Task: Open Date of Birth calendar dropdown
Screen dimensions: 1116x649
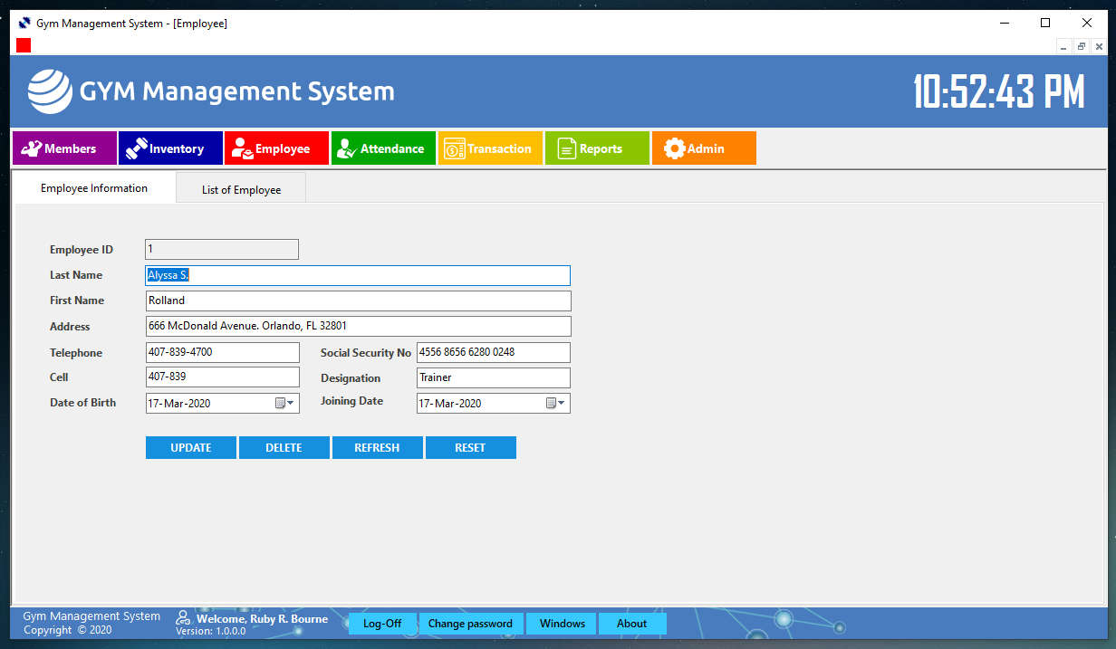Action: click(x=285, y=403)
